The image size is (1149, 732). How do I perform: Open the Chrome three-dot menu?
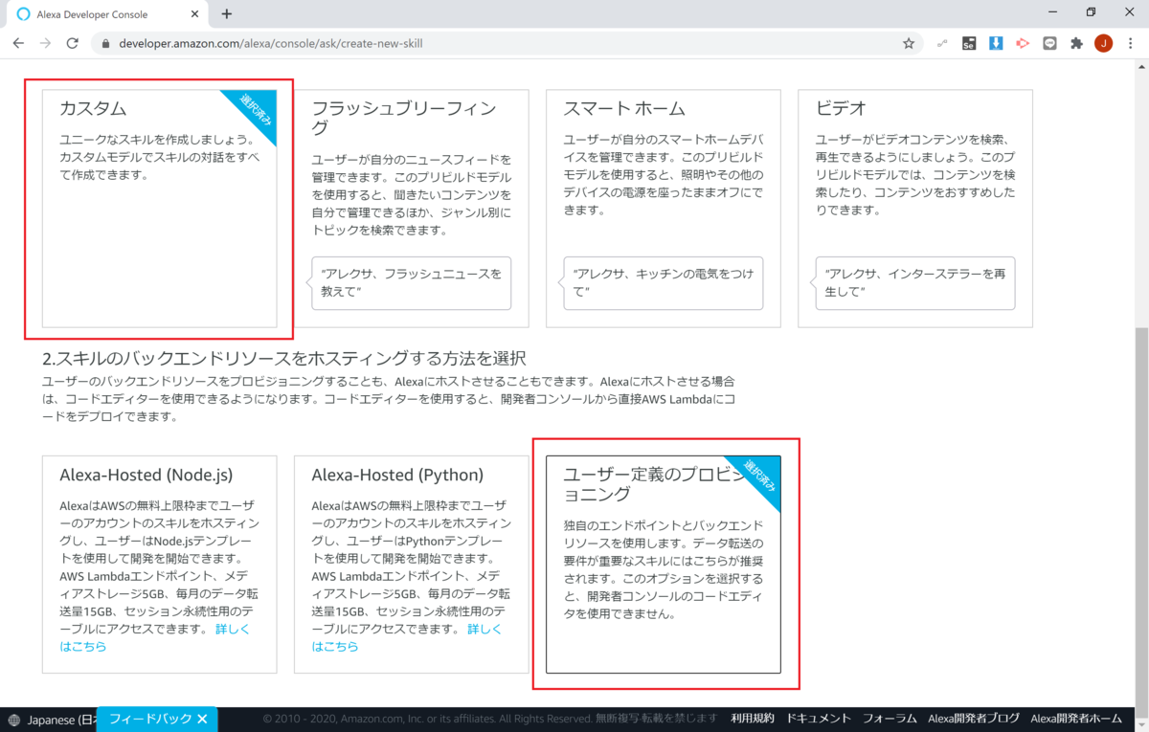pos(1132,43)
